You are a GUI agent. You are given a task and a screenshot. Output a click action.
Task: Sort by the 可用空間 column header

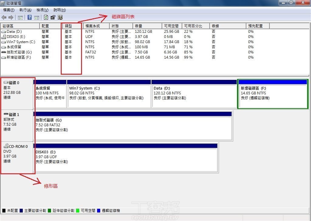172,26
